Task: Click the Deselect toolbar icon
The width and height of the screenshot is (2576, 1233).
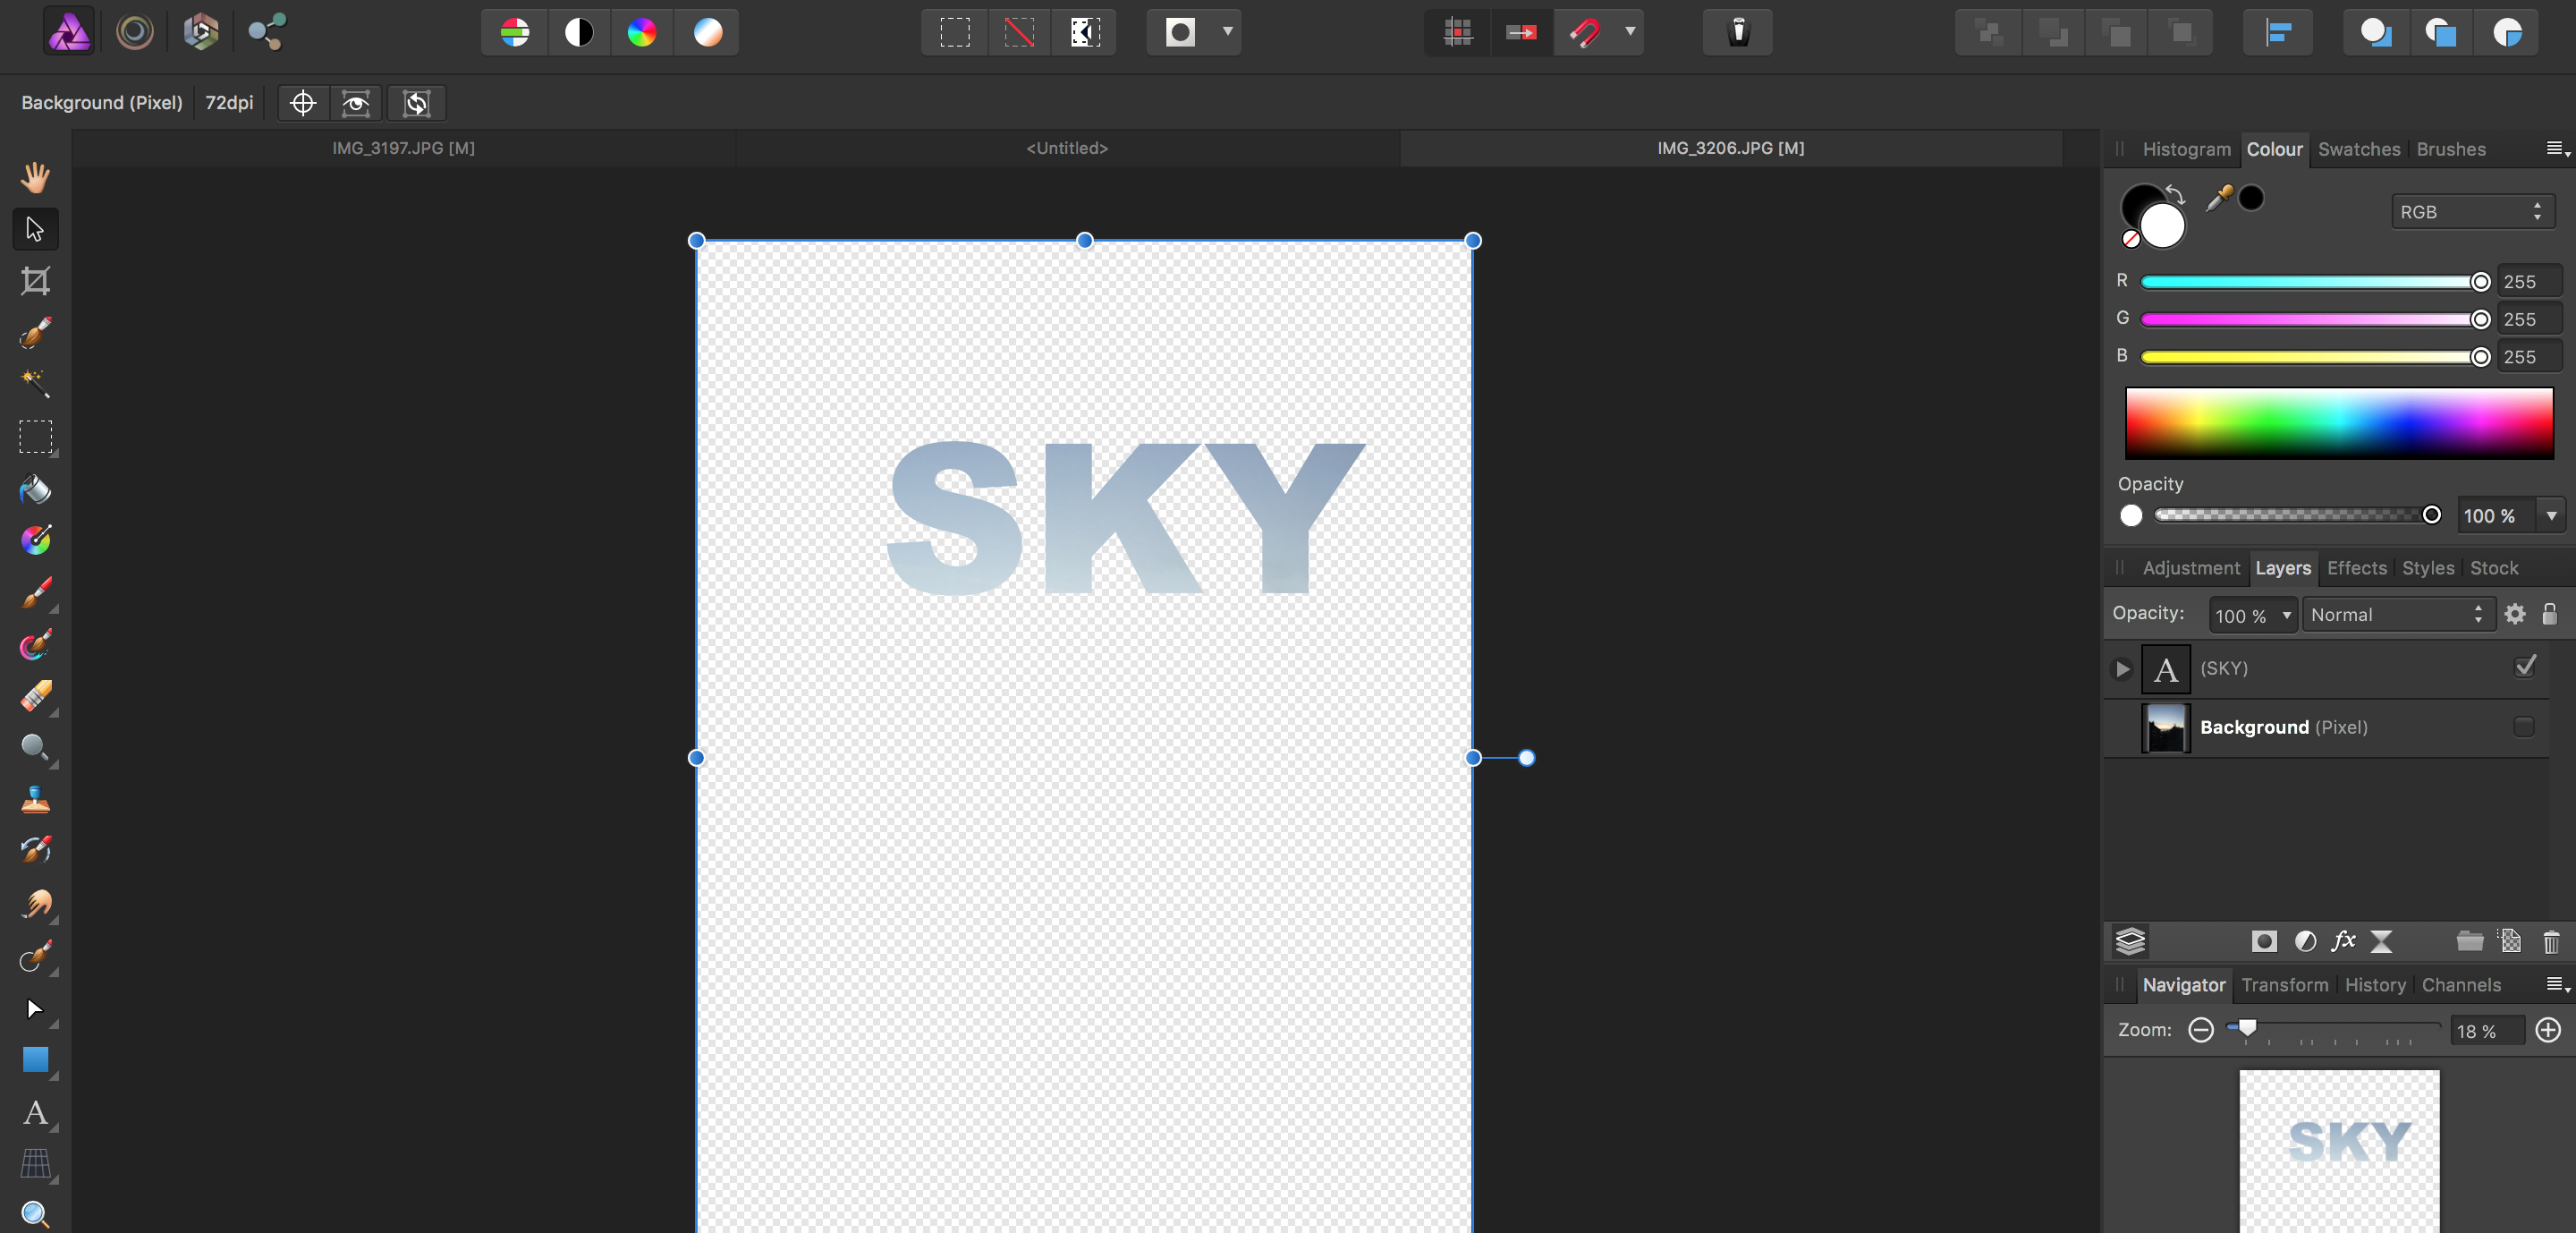Action: [x=1019, y=32]
